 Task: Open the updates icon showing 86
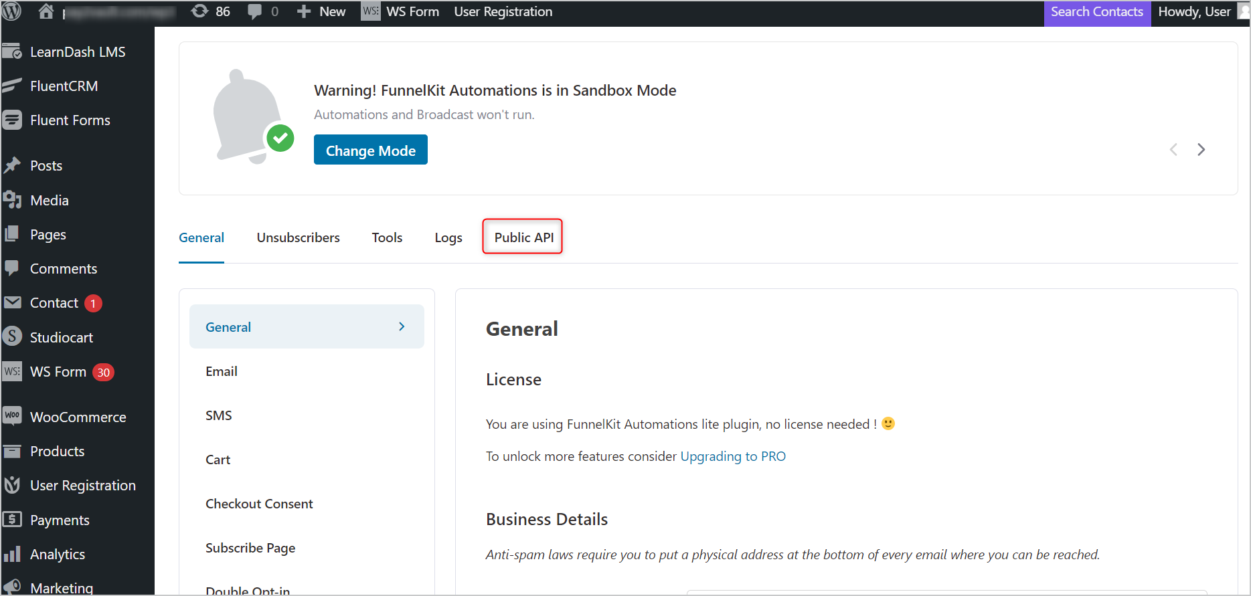coord(199,11)
